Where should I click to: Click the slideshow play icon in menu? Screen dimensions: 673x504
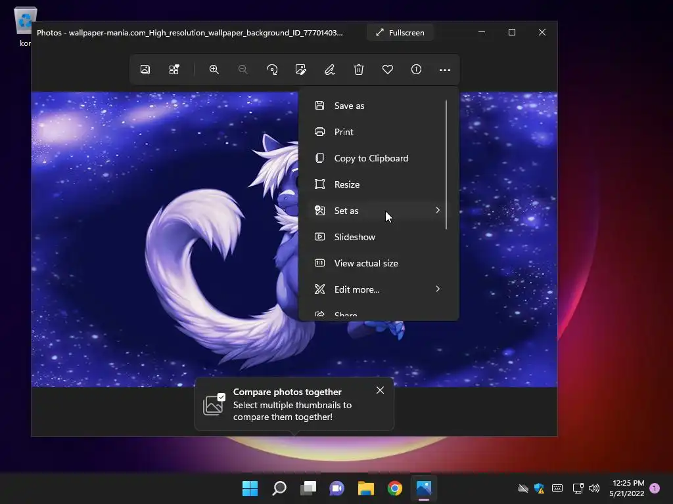[320, 236]
